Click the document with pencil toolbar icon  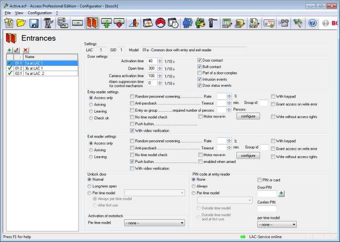[x=255, y=23]
